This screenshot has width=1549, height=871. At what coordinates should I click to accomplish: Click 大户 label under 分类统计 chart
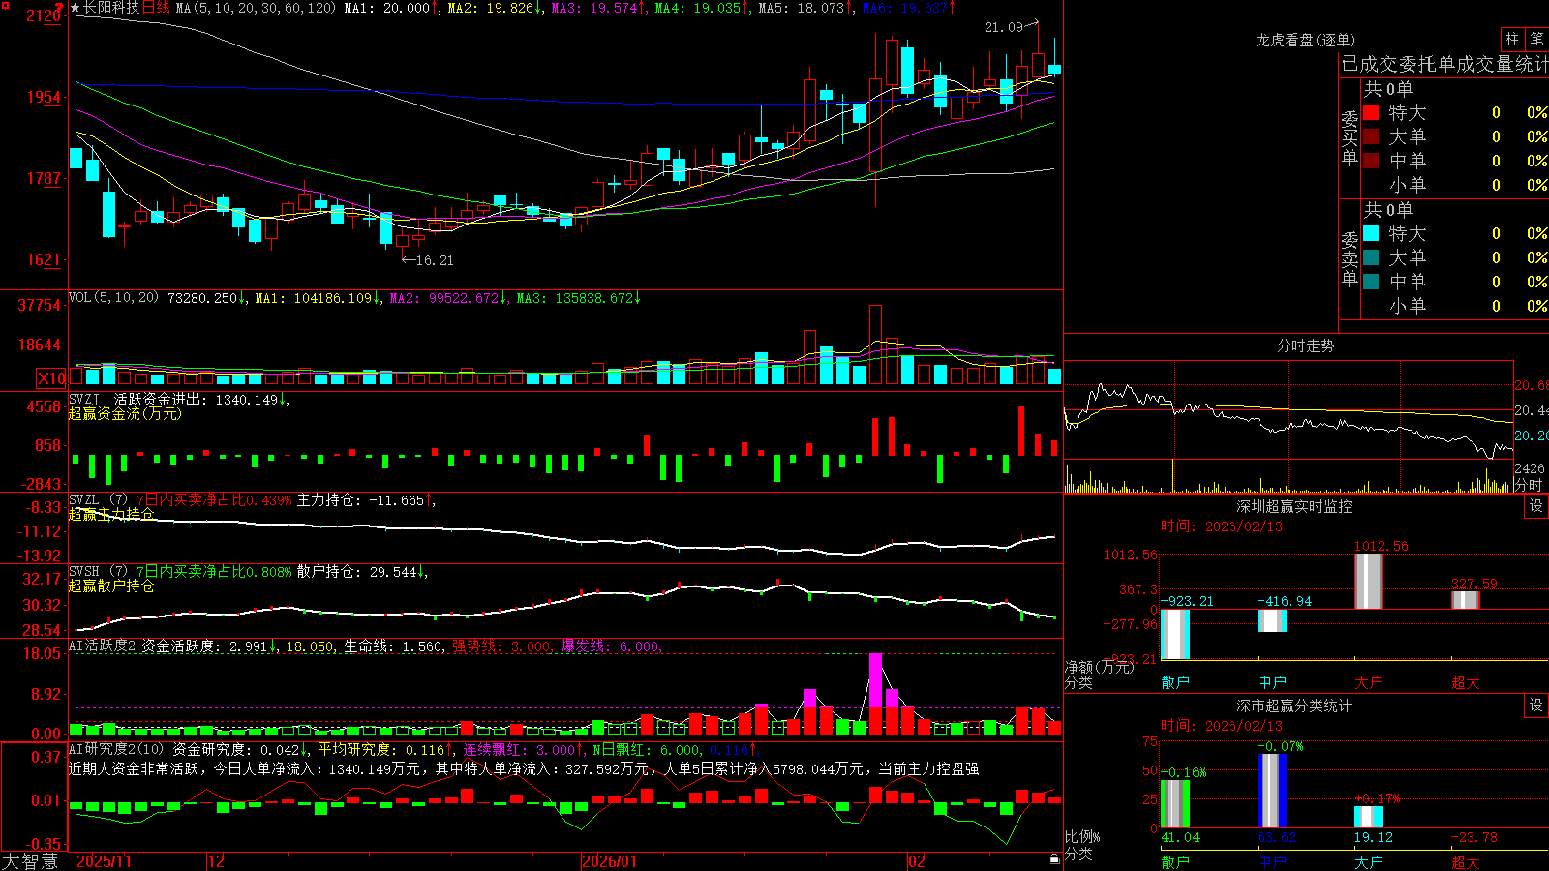(1369, 862)
